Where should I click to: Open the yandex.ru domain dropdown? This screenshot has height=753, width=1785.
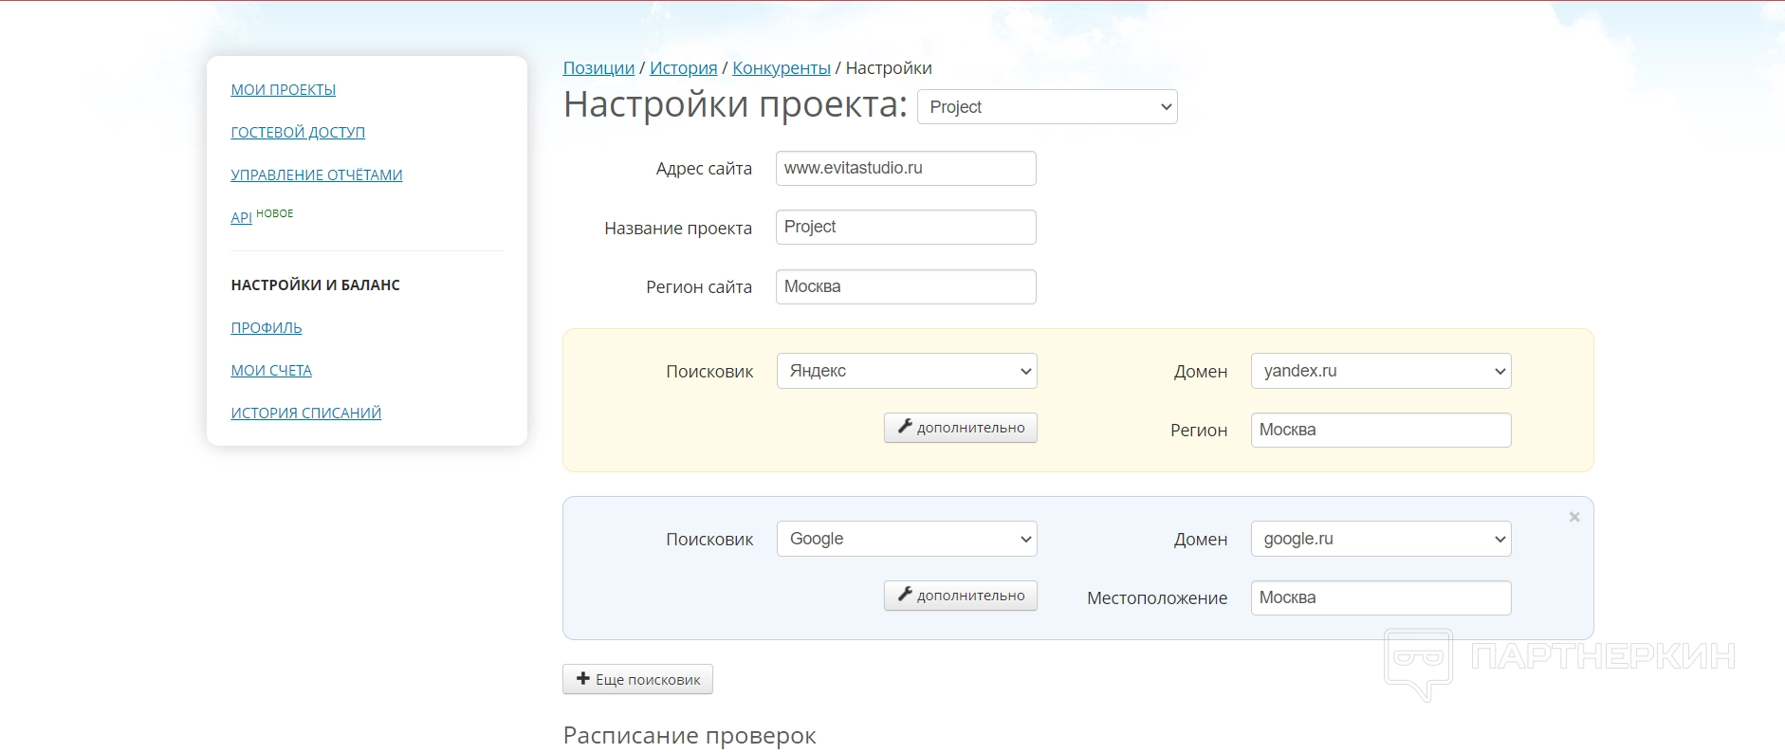(1380, 371)
